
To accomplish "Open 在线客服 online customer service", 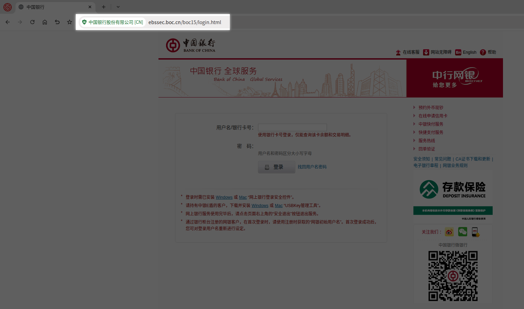I will (x=408, y=52).
